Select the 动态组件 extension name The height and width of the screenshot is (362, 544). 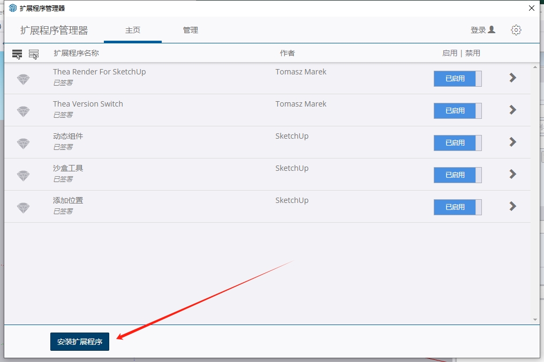68,136
